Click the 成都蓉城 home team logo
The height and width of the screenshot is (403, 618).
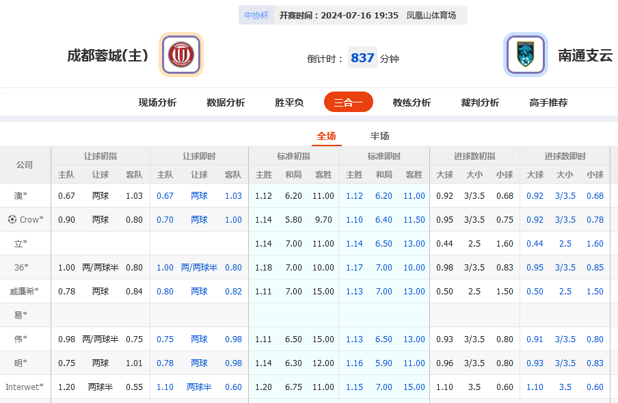point(180,54)
